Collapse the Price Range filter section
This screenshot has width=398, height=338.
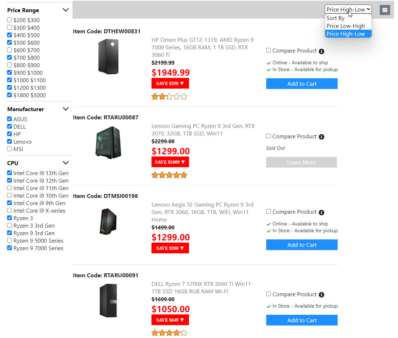tap(65, 10)
